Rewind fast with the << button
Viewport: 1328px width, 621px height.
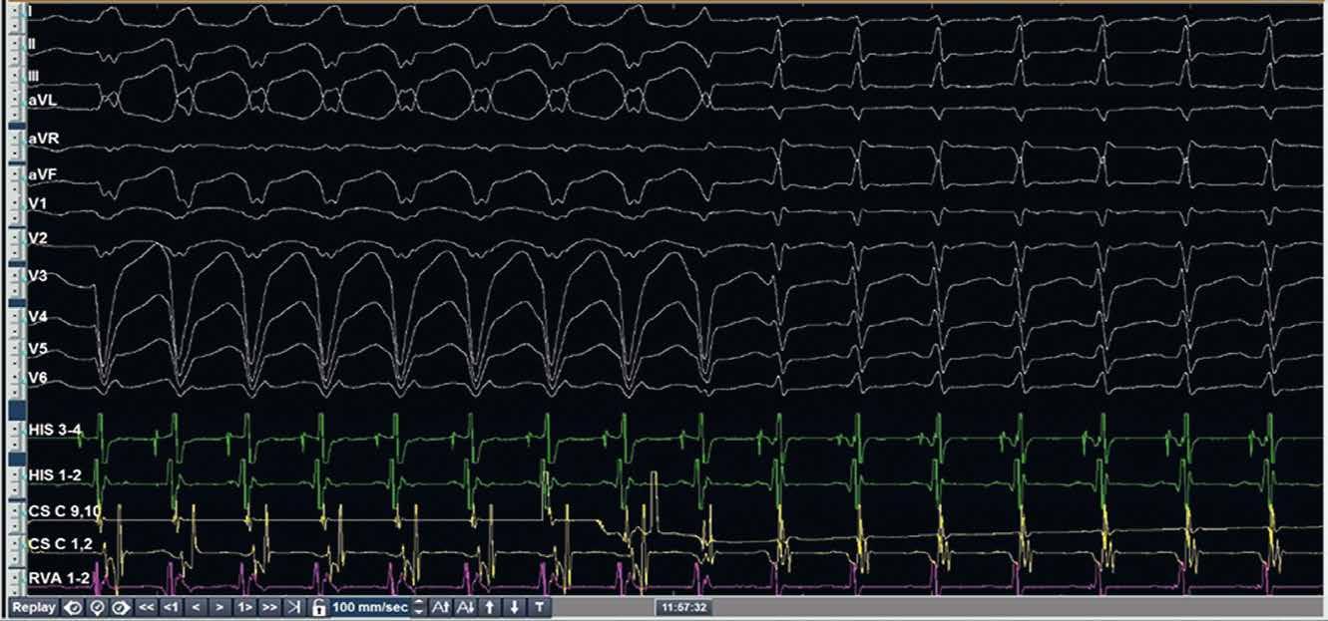(147, 607)
